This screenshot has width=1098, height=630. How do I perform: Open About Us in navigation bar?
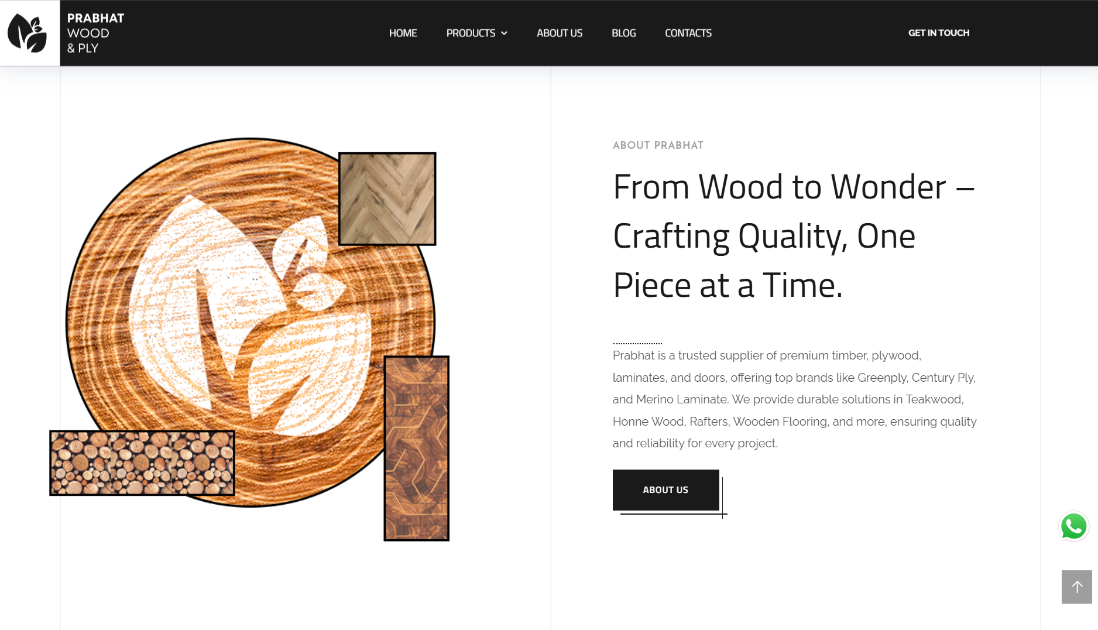(560, 33)
